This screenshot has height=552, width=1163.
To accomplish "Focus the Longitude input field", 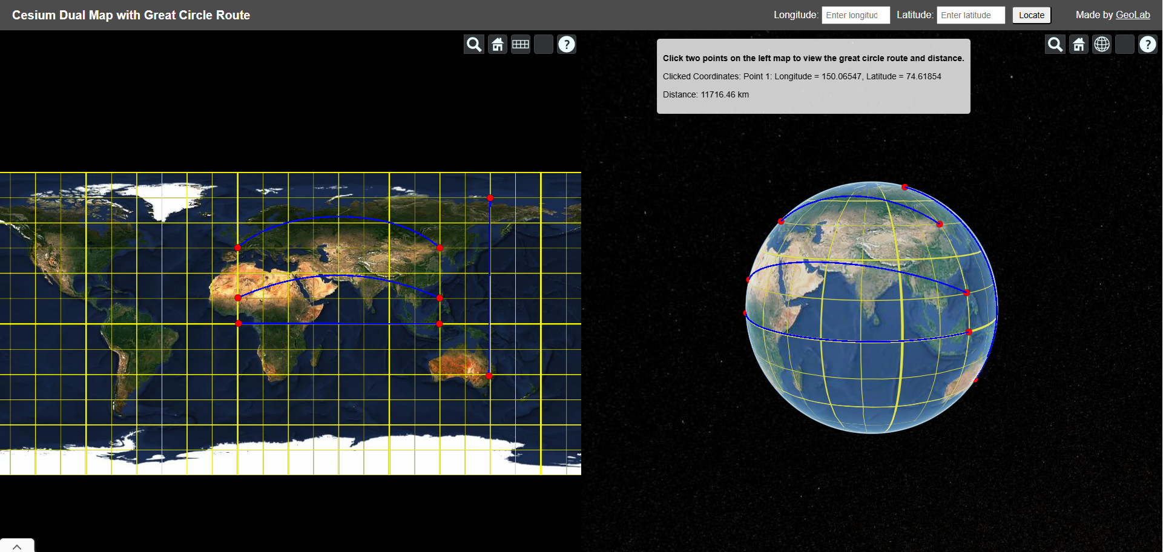I will pyautogui.click(x=855, y=15).
